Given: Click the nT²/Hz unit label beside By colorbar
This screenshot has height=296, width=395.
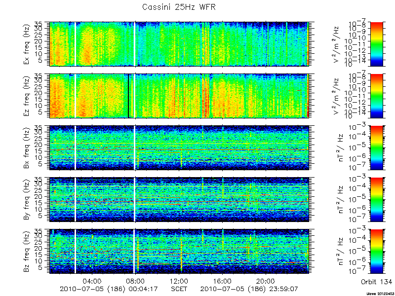Looking at the screenshot, I should point(339,200).
